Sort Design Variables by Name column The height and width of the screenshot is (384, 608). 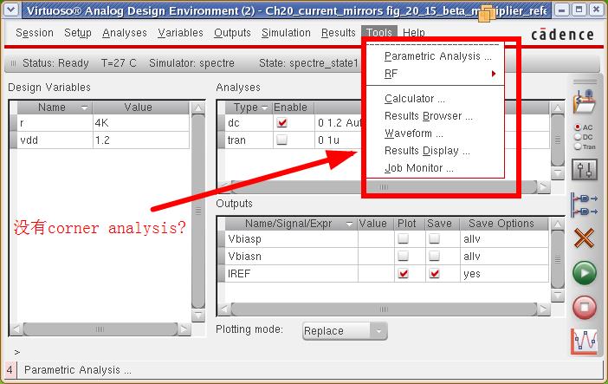(55, 107)
